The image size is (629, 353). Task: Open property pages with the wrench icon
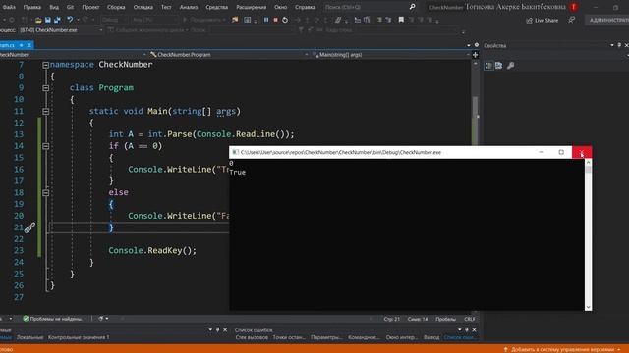pyautogui.click(x=511, y=66)
